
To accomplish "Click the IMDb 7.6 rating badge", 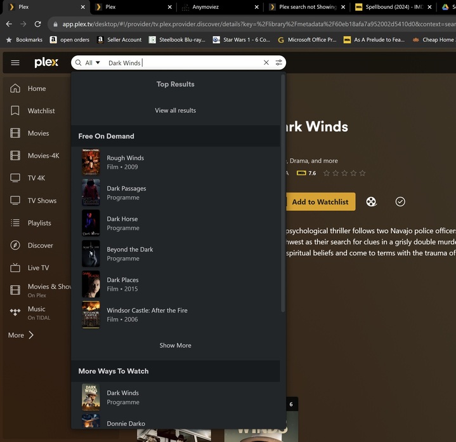I will (306, 173).
